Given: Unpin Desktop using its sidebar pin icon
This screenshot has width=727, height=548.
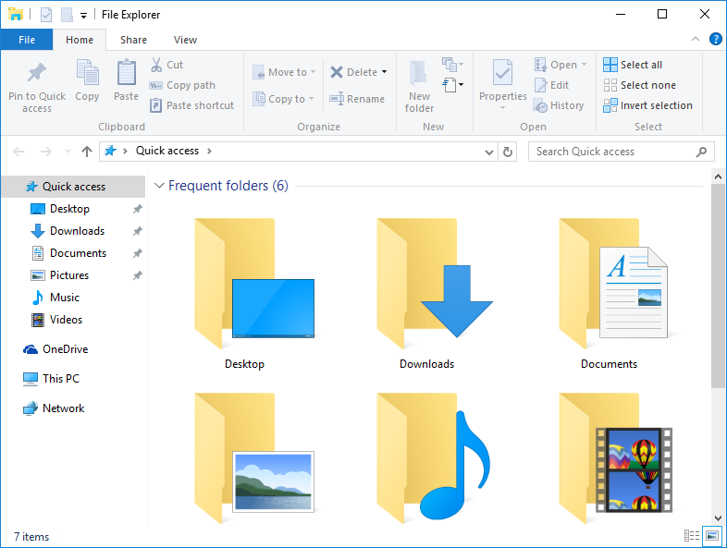Looking at the screenshot, I should pyautogui.click(x=138, y=209).
